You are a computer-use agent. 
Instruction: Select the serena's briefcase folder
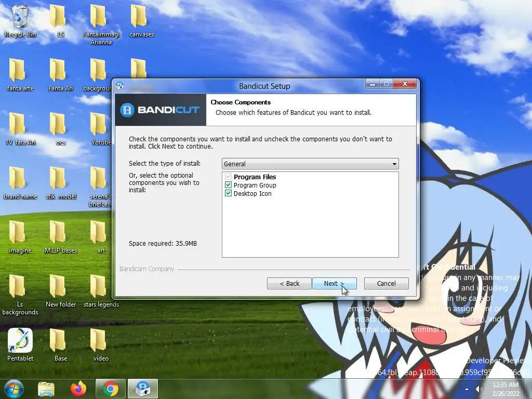[x=100, y=187]
